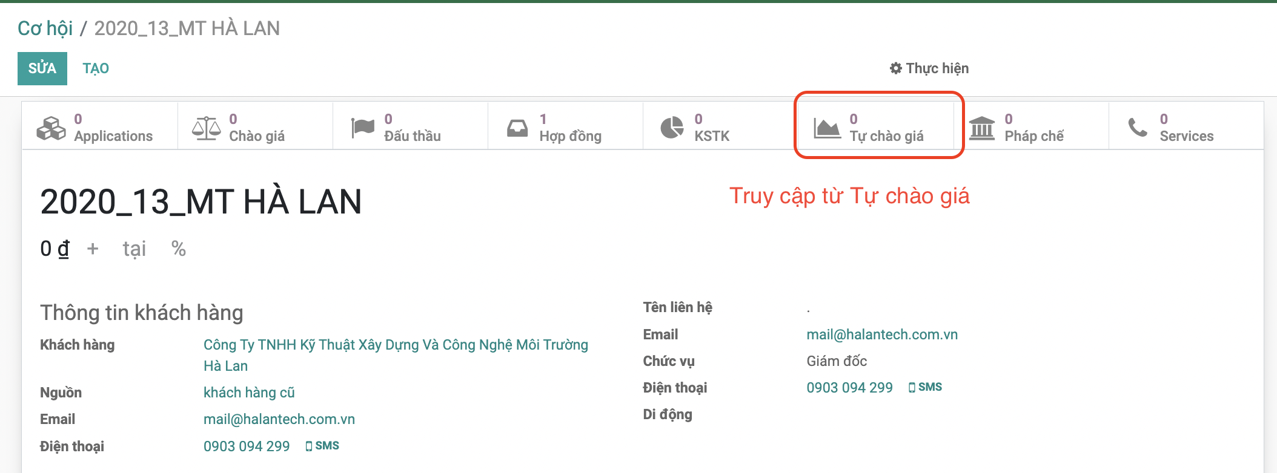Click the Tự chào giá area chart icon
The width and height of the screenshot is (1277, 473).
click(827, 128)
